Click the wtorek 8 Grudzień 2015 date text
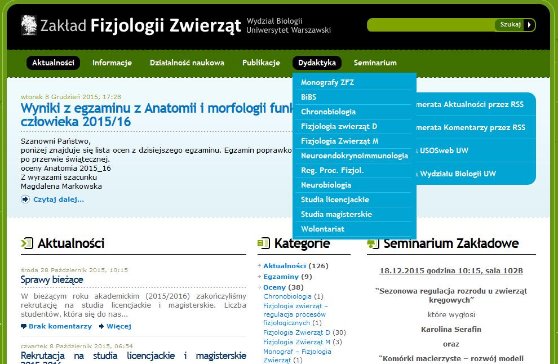The image size is (558, 364). 71,97
